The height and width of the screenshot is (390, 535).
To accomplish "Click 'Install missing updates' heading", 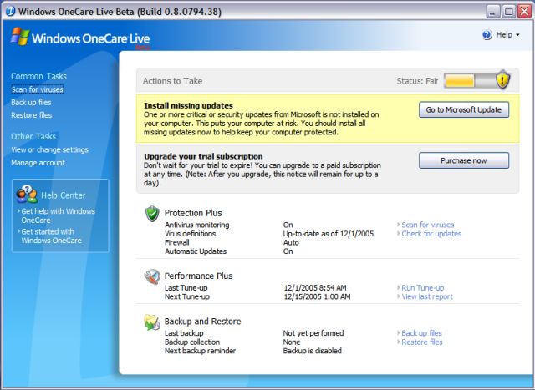I will [x=188, y=106].
